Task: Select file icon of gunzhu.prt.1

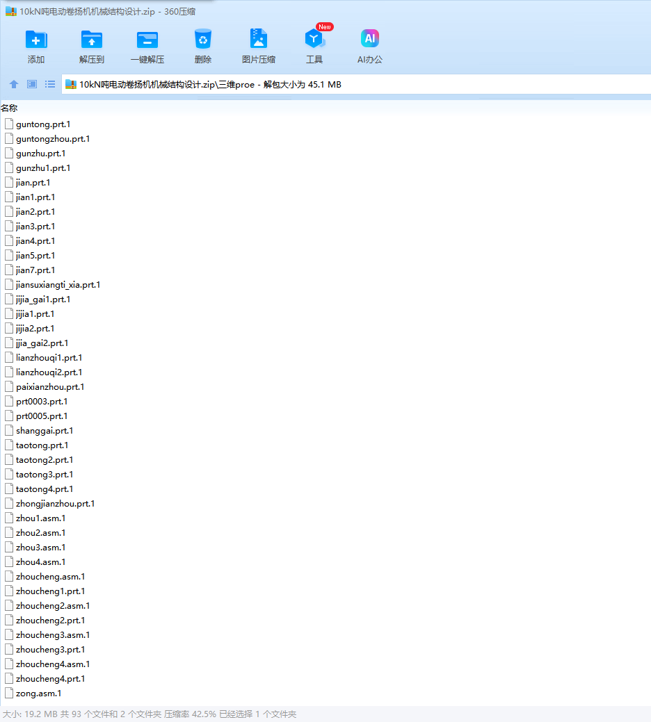Action: point(9,154)
